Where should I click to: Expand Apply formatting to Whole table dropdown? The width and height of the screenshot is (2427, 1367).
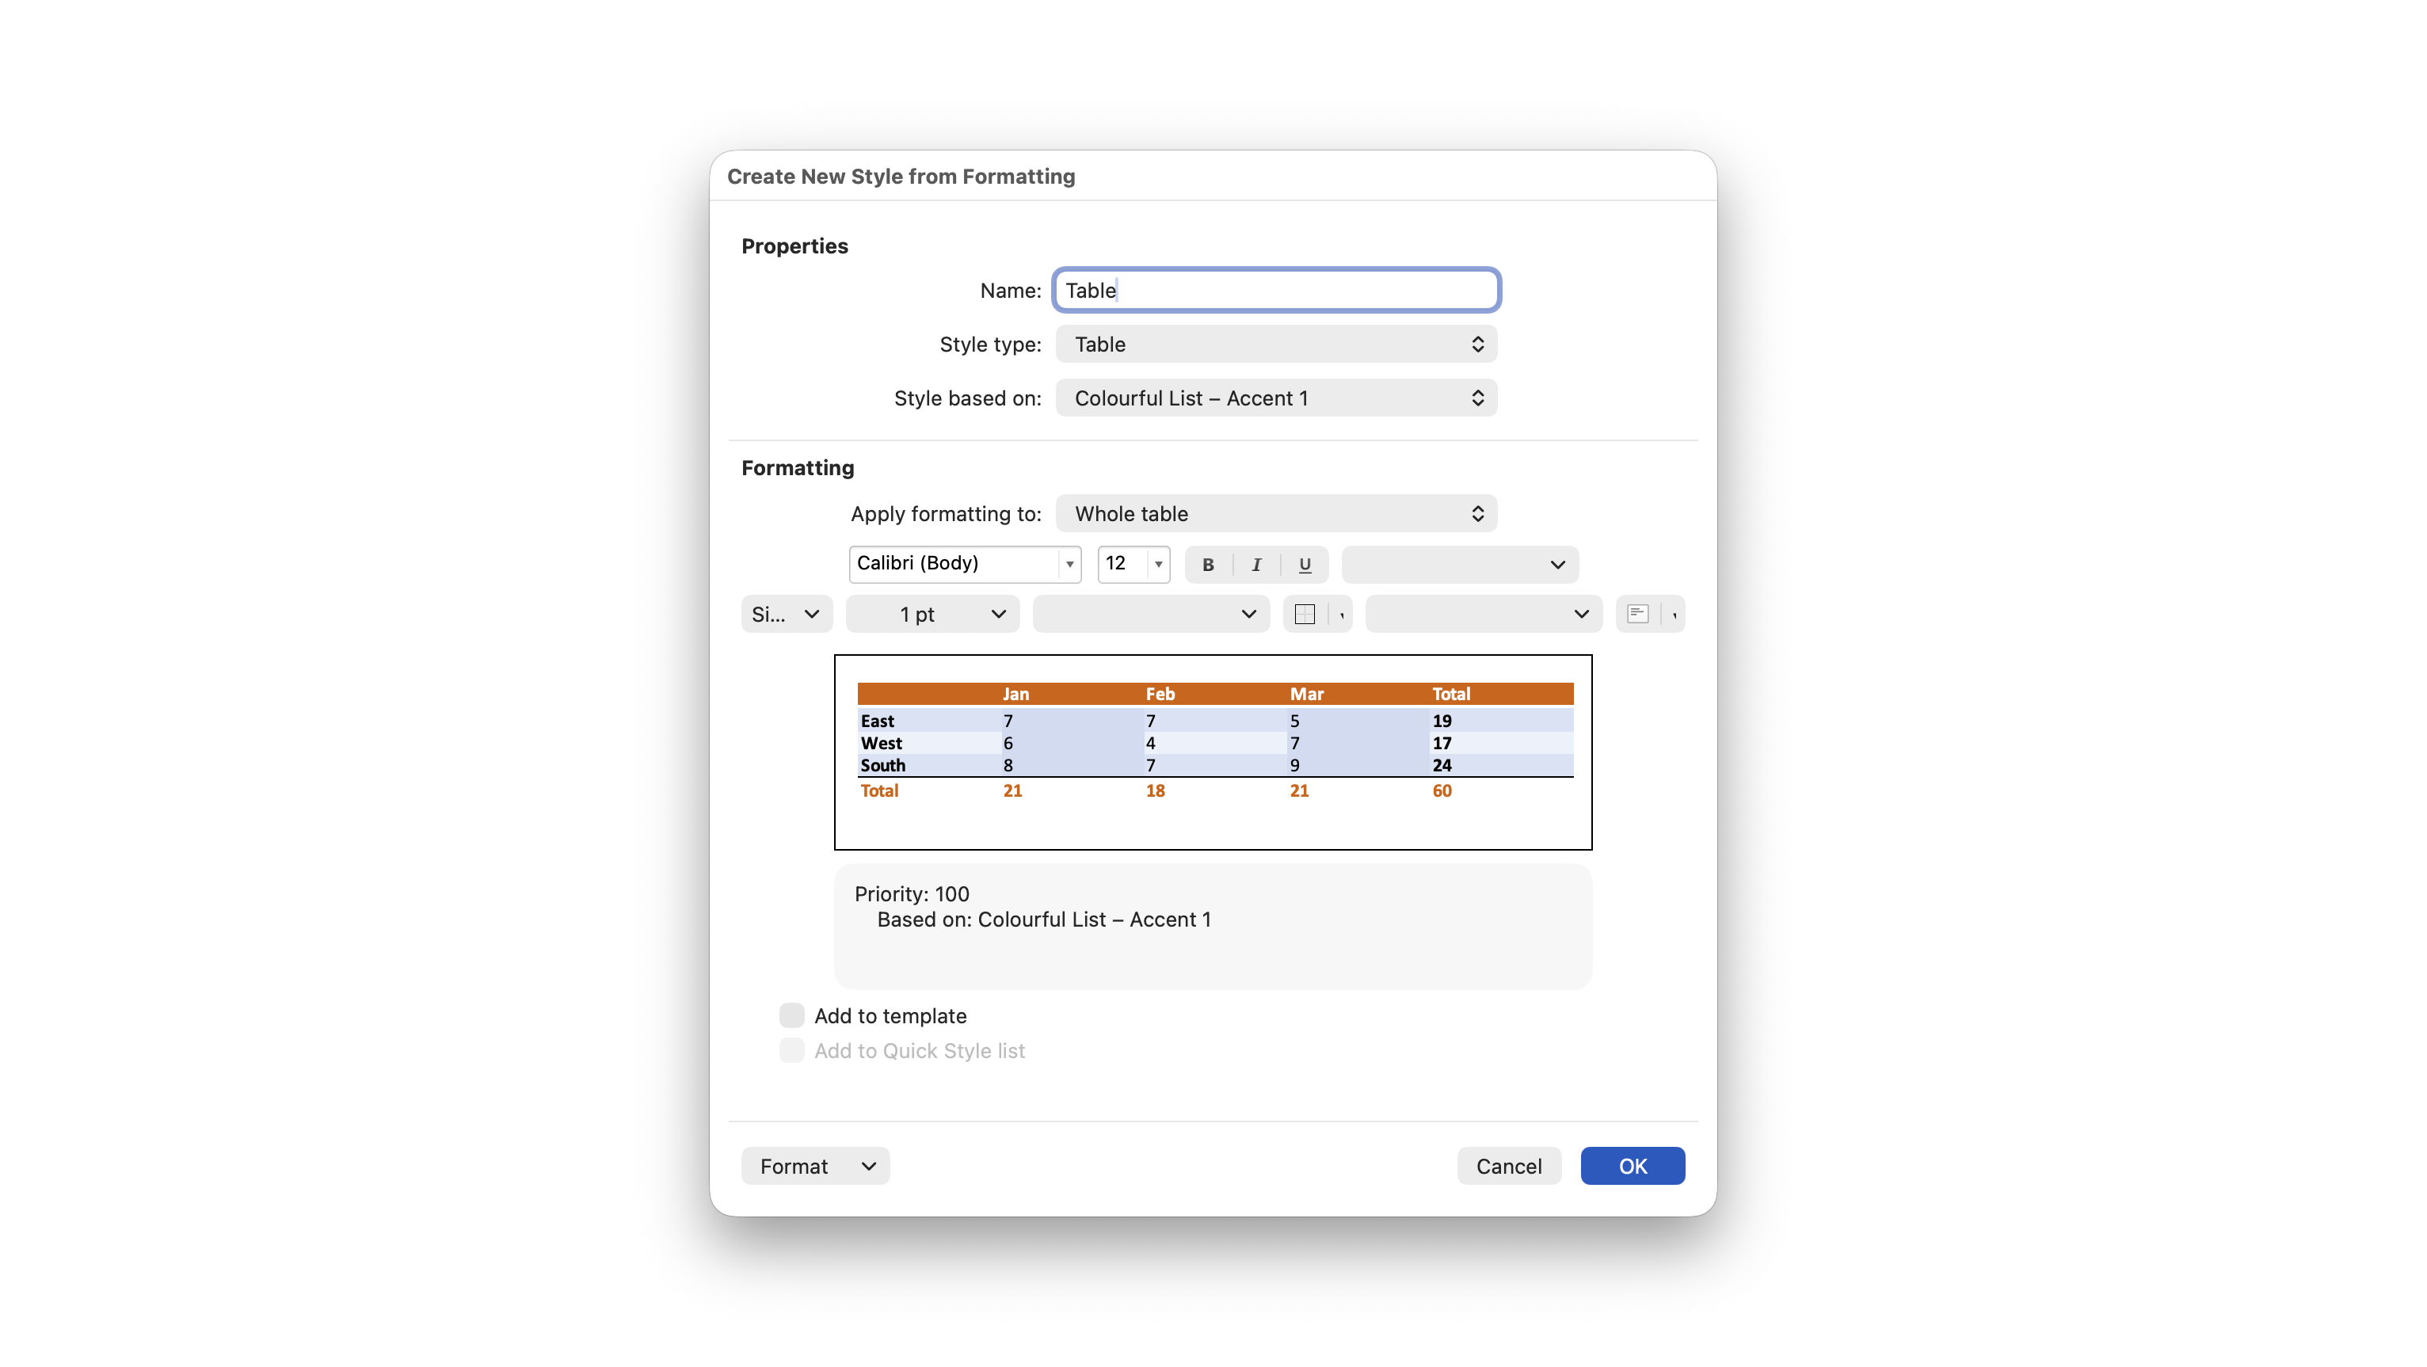[1276, 513]
